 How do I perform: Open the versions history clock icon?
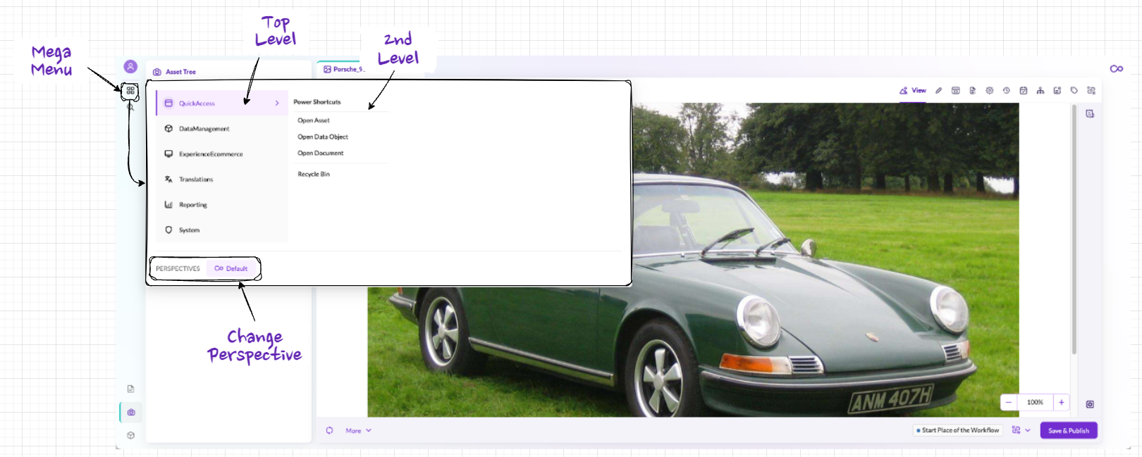click(x=1007, y=90)
